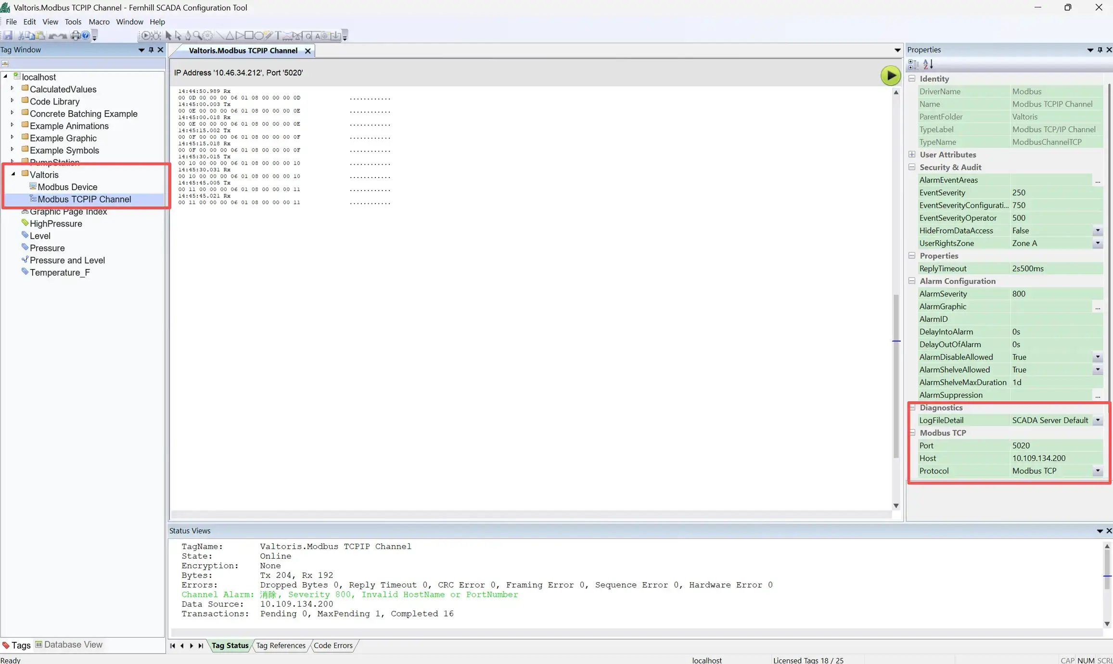Screen dimensions: 1113x664
Task: Click the alphabetical sort icon in Properties
Action: [x=928, y=64]
